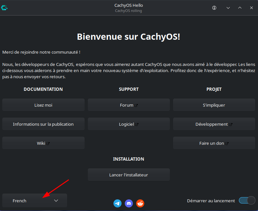Open the Forum support link
The height and width of the screenshot is (211, 258).
[x=129, y=105]
